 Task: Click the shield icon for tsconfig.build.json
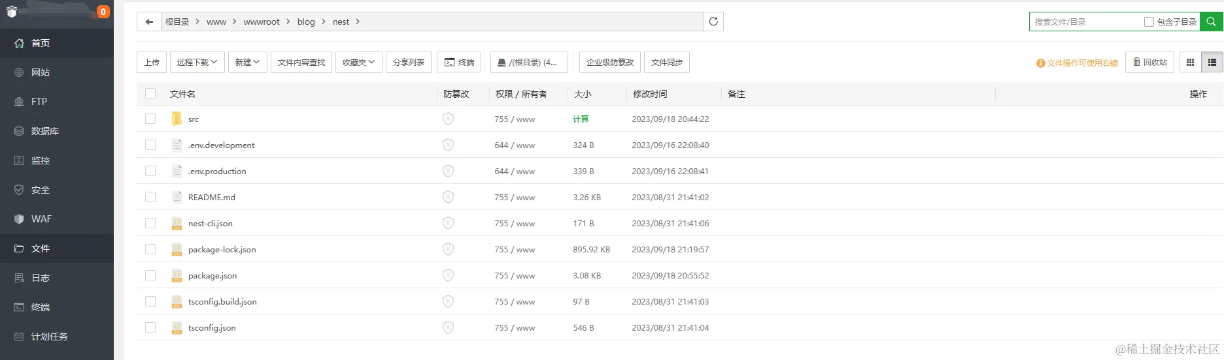[x=448, y=301]
